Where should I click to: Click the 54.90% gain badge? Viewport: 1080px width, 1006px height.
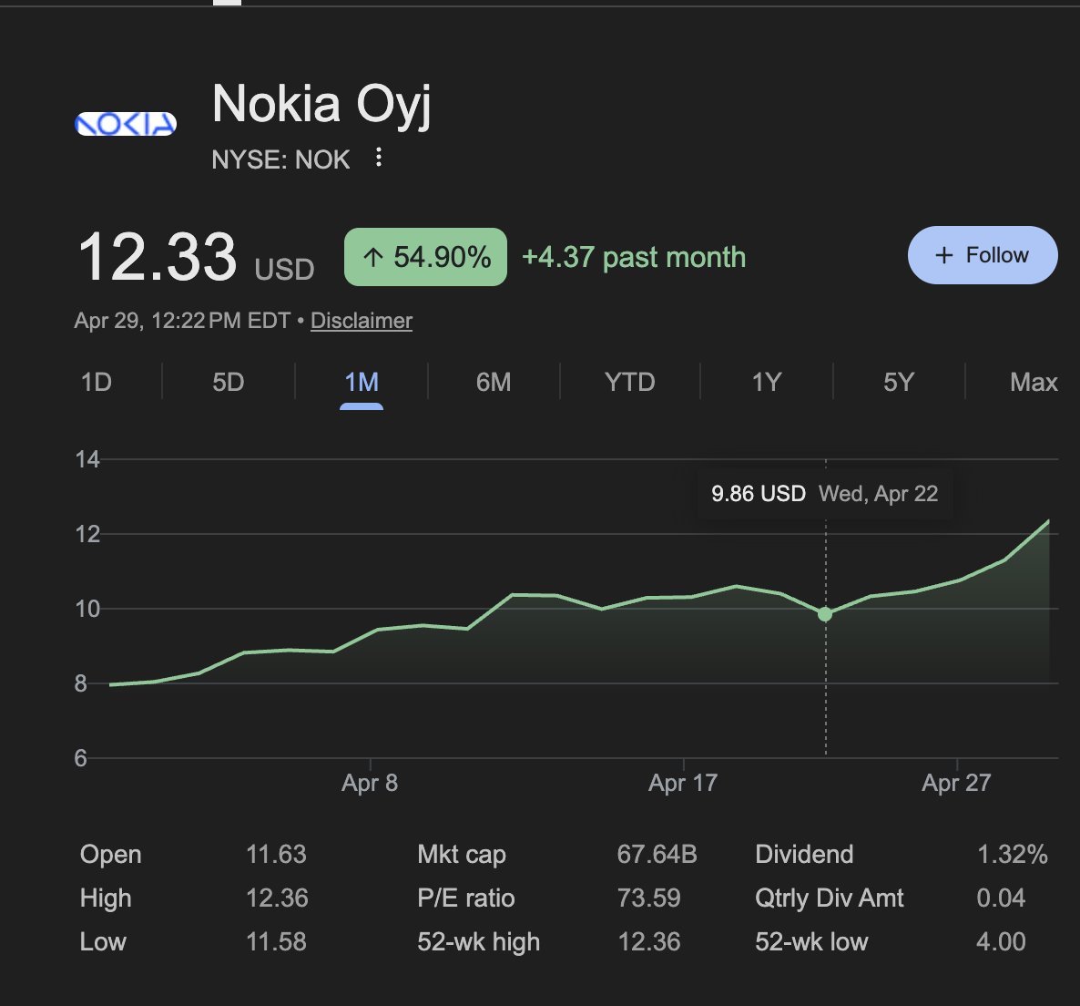point(425,256)
